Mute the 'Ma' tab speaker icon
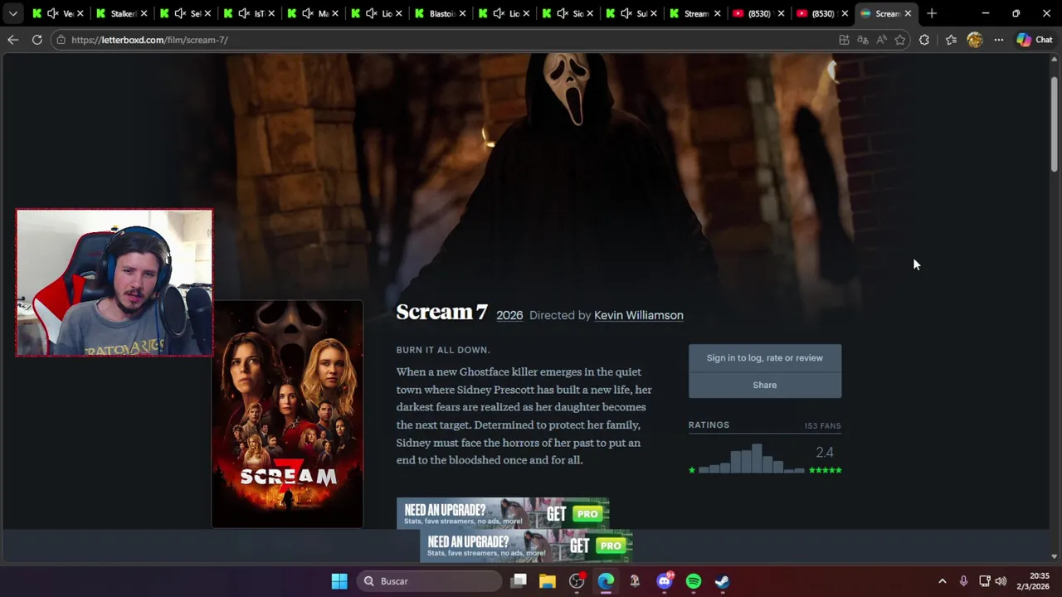 pos(308,13)
